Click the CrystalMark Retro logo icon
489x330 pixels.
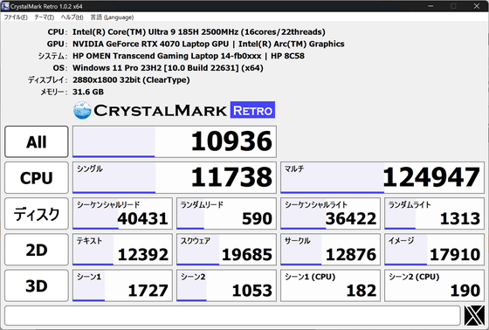tap(82, 110)
